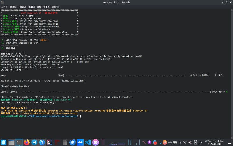Open Telegram from the taskbar
Screen dimensions: 233x146
tap(34, 142)
